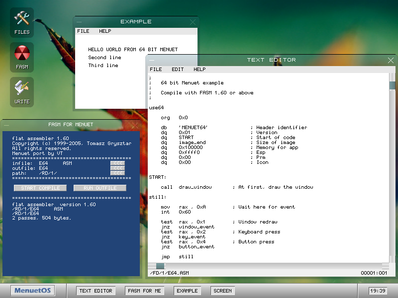The width and height of the screenshot is (398, 298).
Task: Open EDIT menu in Text Editor
Action: coord(178,70)
